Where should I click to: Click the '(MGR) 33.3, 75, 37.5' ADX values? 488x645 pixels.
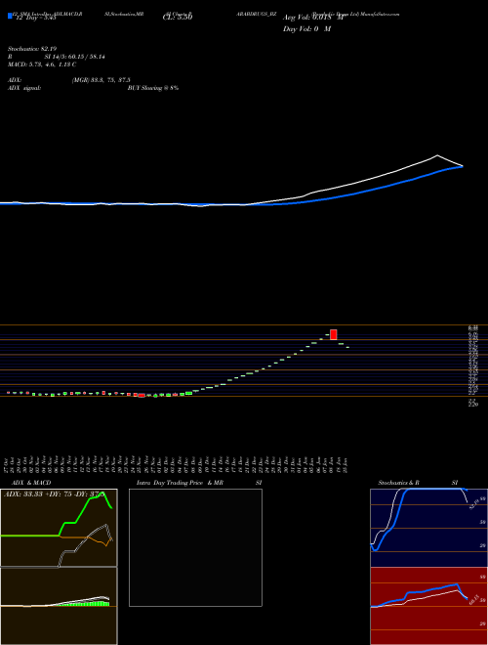click(102, 80)
